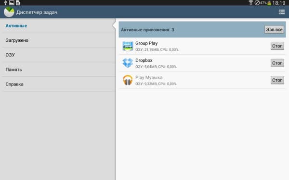This screenshot has height=180, width=289.
Task: Stop the Group Play app
Action: (277, 46)
